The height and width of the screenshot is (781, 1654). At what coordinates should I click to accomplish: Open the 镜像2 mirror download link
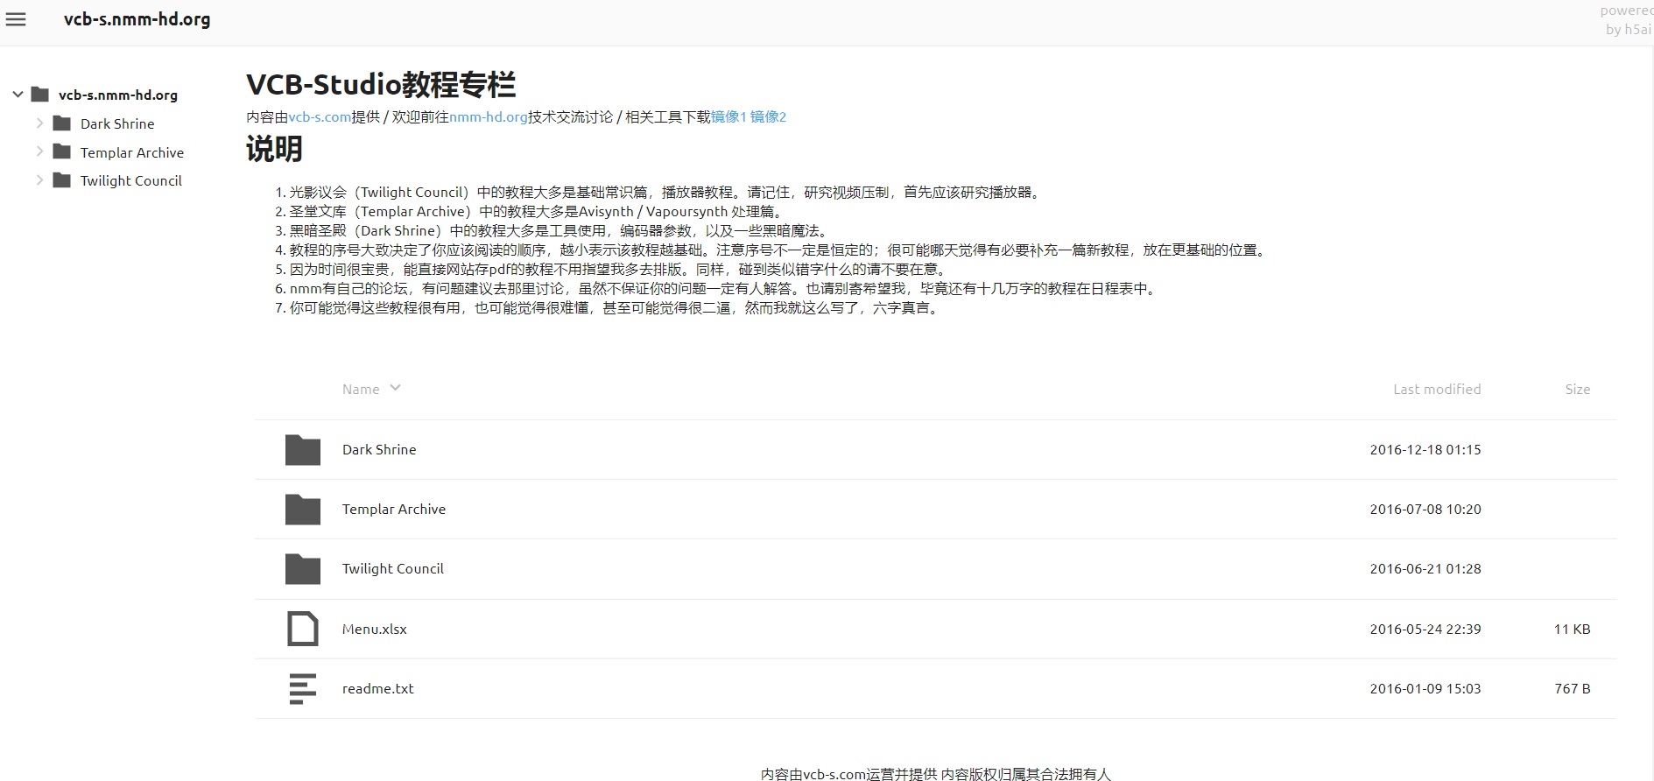pos(768,117)
